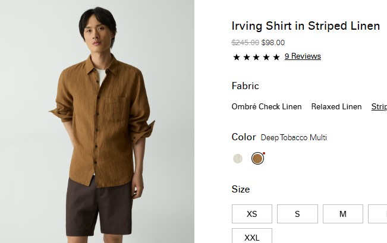Click the third rating star
Viewport: 387px width, 243px height.
point(256,57)
